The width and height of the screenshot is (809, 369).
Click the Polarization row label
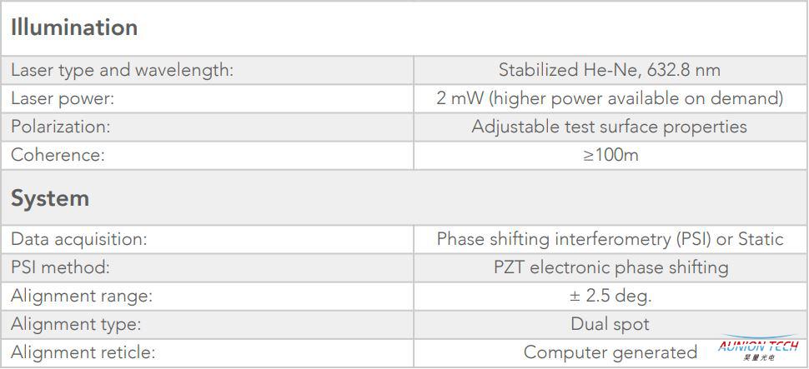click(x=61, y=127)
